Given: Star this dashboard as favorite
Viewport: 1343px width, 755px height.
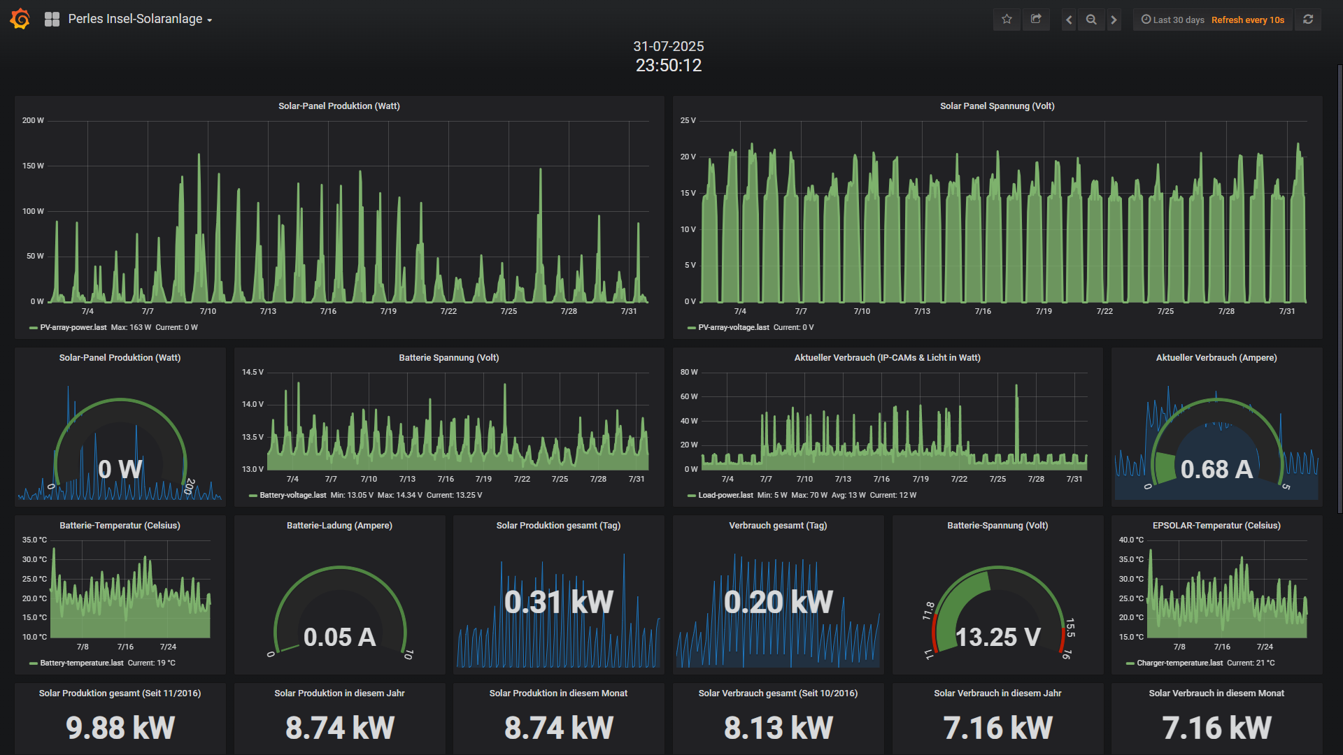Looking at the screenshot, I should coord(1007,20).
